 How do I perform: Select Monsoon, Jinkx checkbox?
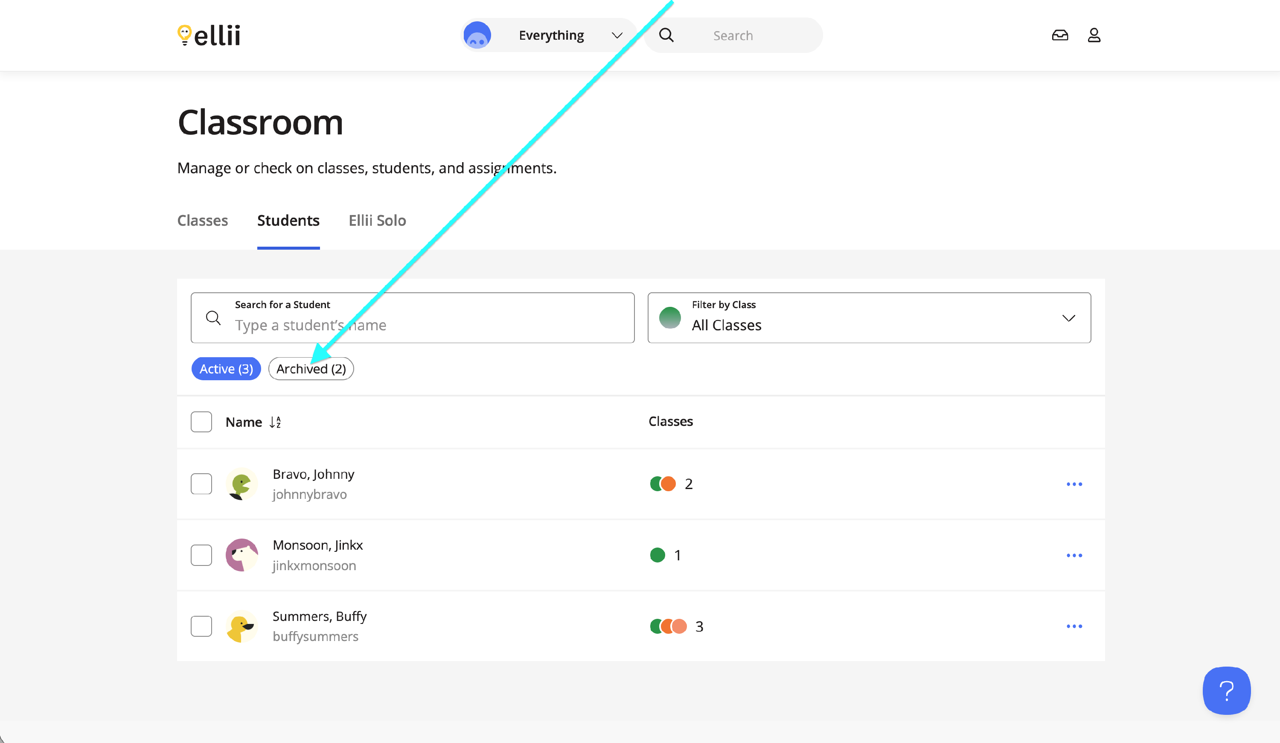[201, 555]
